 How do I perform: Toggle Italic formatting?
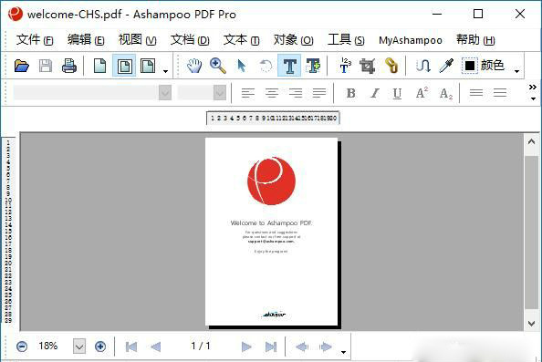click(x=374, y=93)
